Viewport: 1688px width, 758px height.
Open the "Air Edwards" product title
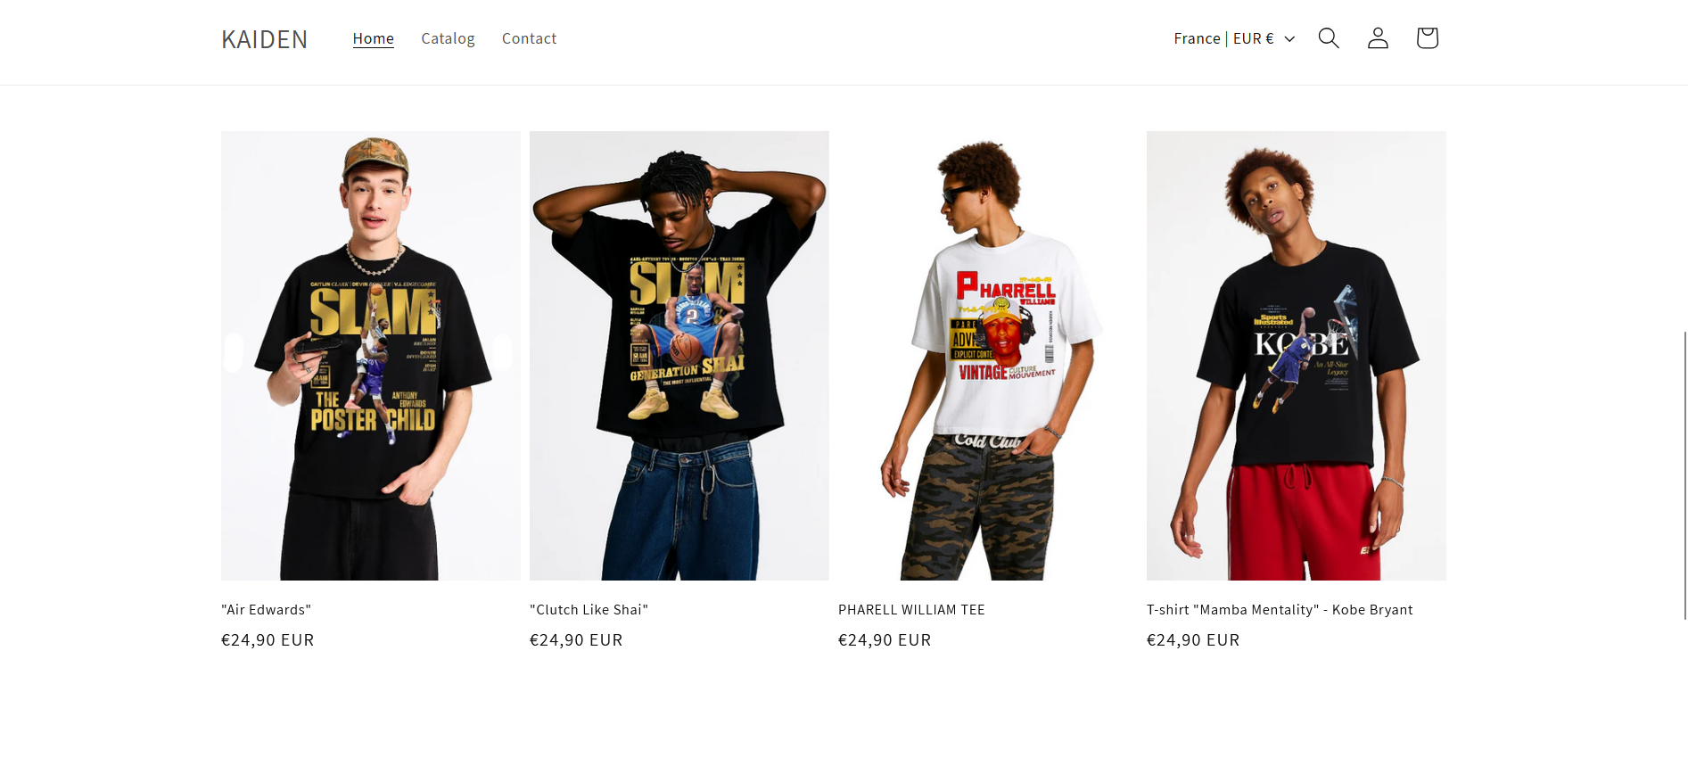click(x=266, y=610)
